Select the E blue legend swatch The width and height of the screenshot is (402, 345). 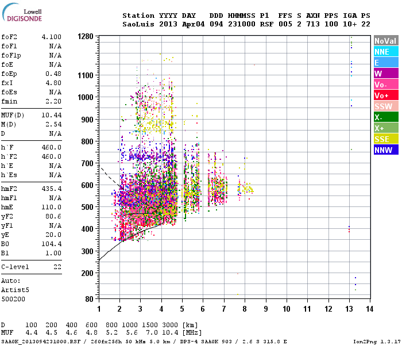(386, 63)
